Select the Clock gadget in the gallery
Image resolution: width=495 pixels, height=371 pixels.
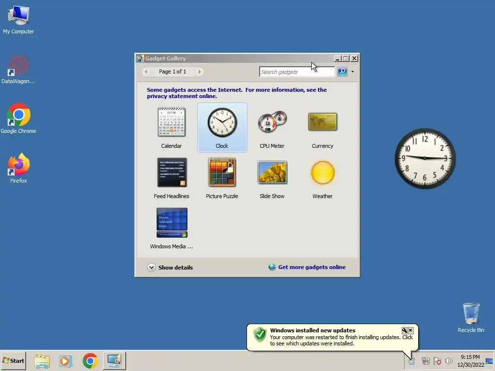coord(222,128)
